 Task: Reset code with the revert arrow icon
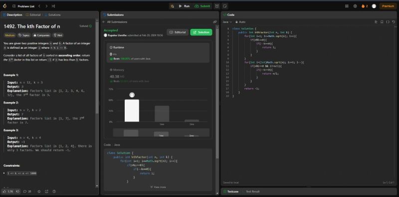coord(394,22)
